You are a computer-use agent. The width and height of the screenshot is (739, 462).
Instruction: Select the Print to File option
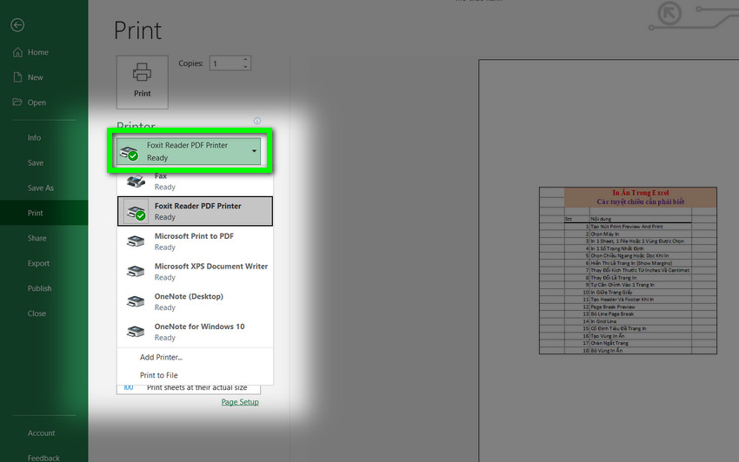(x=158, y=375)
